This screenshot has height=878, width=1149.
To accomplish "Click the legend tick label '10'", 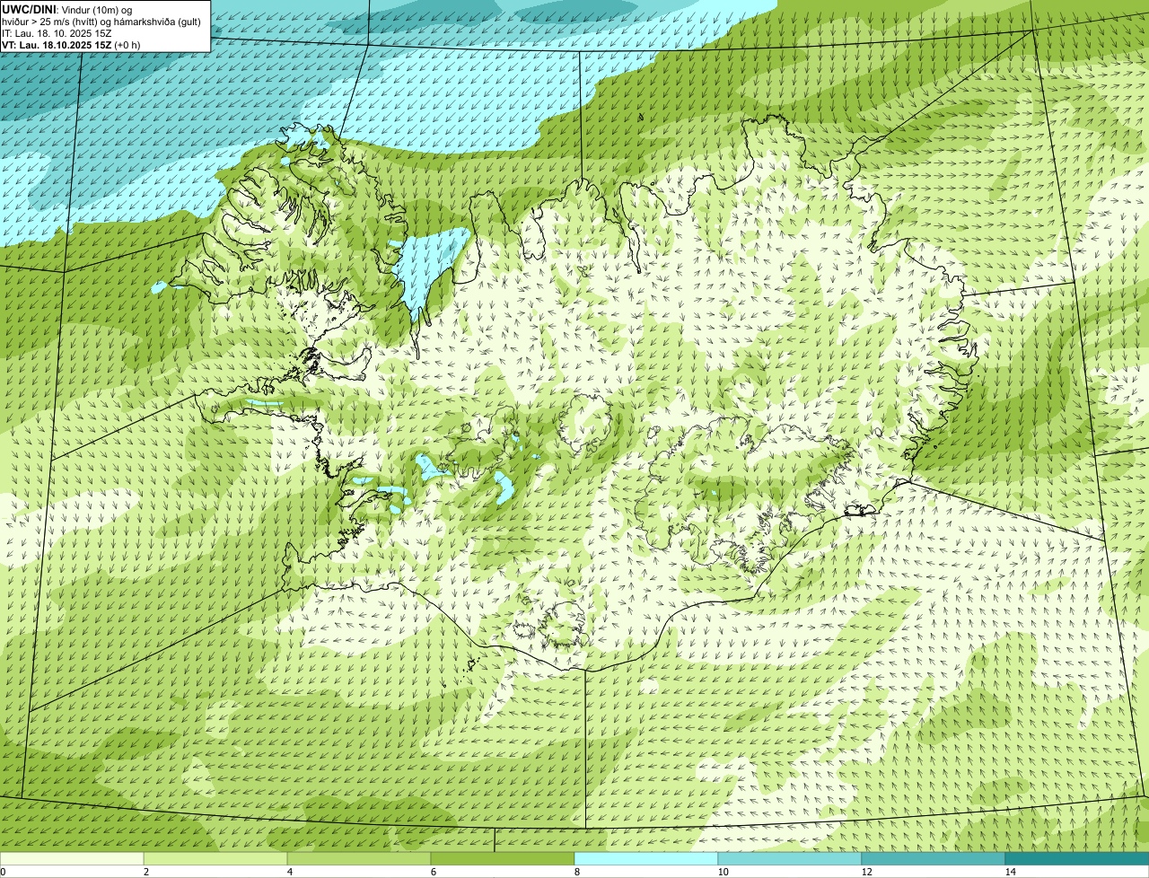I will (723, 872).
